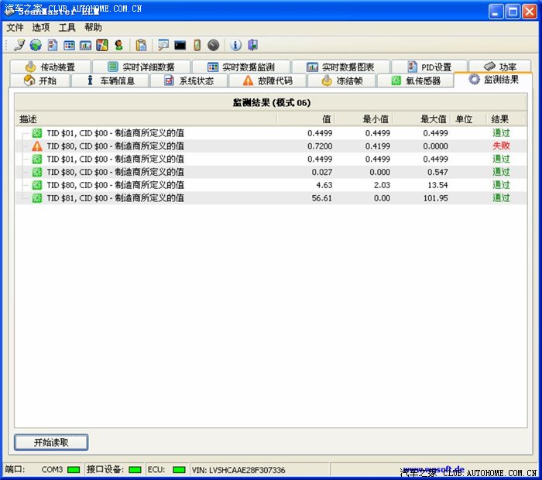Click the blue info icon in toolbar

click(236, 45)
